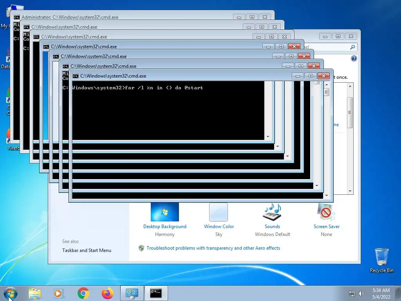Click the front cmd window scrollbar down arrow

(x=326, y=196)
